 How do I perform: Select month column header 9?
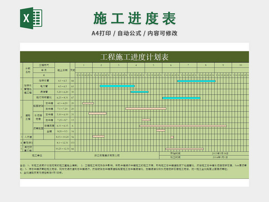[223, 65]
